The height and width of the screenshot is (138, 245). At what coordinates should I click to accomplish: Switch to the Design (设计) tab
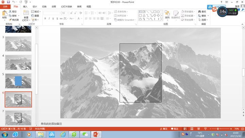coord(35,6)
